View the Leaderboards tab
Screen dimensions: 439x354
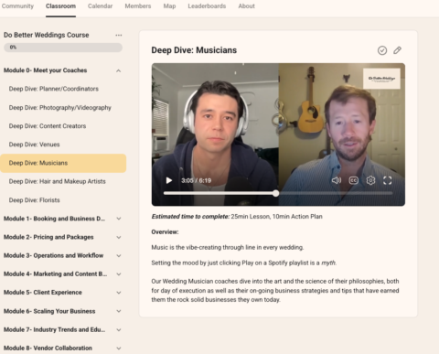(x=207, y=6)
